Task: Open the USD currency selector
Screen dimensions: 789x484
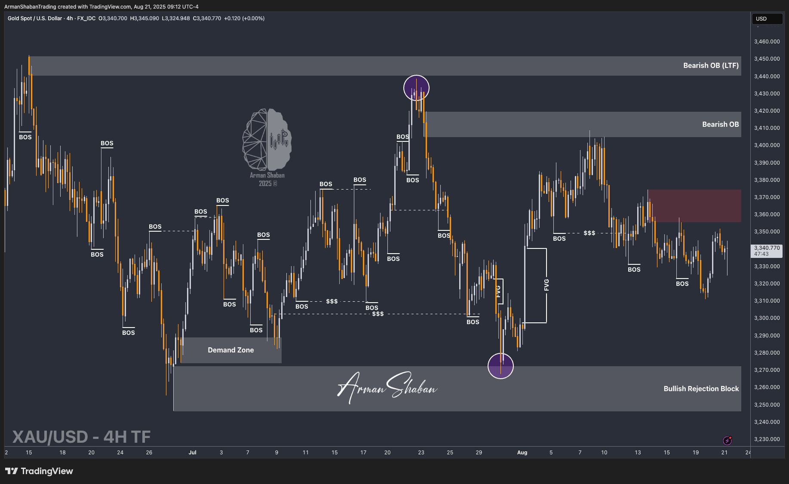Action: pos(767,18)
